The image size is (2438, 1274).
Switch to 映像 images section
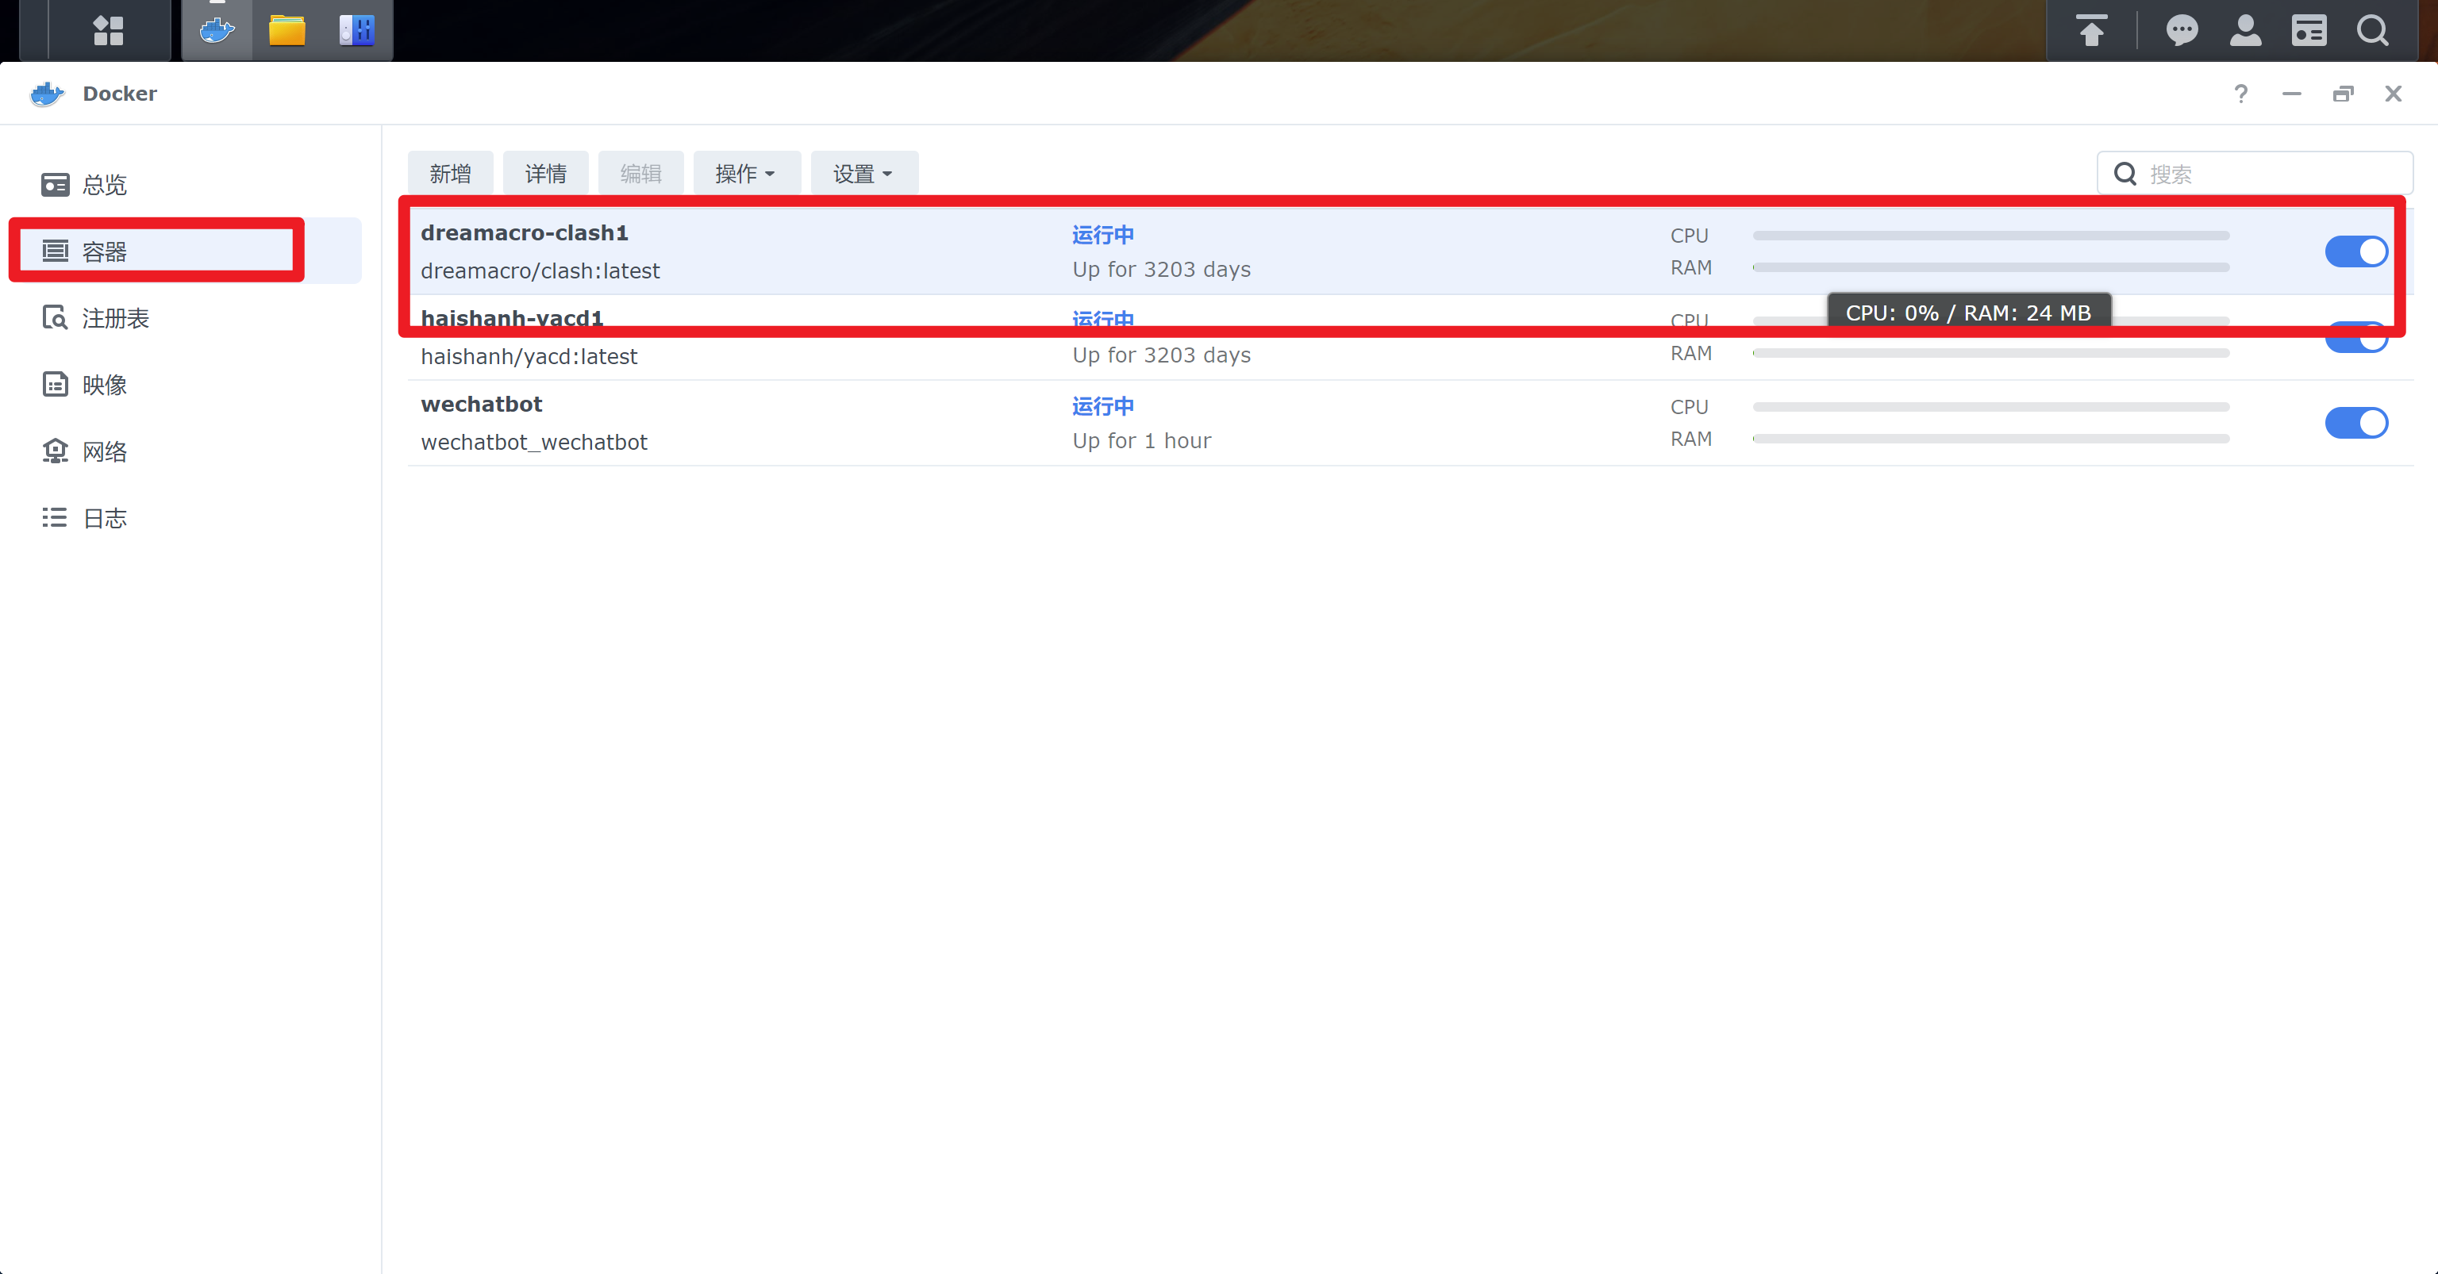186,384
